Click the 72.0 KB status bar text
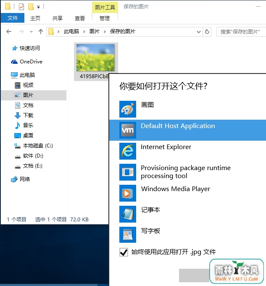Screen dimensions: 266x286 [79, 219]
